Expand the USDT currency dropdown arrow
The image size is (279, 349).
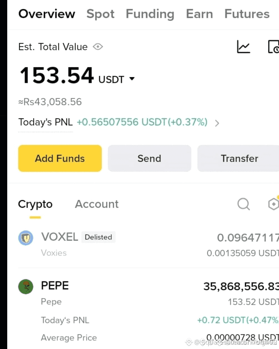[x=132, y=79]
